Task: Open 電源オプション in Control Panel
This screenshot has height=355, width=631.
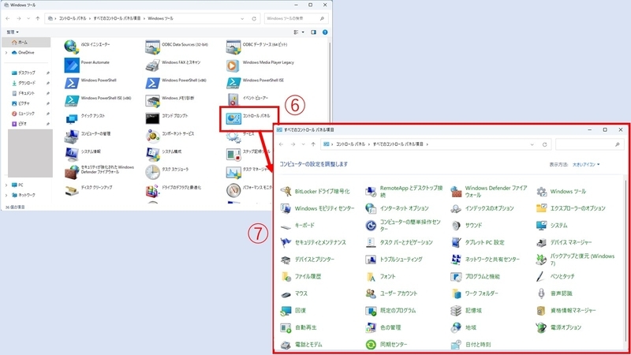Action: (x=558, y=327)
